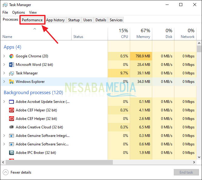Collapse view with Fewer details
202x180 pixels.
(18, 172)
